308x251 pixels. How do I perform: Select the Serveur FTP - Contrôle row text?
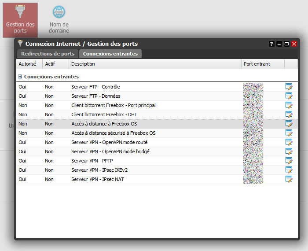[95, 87]
